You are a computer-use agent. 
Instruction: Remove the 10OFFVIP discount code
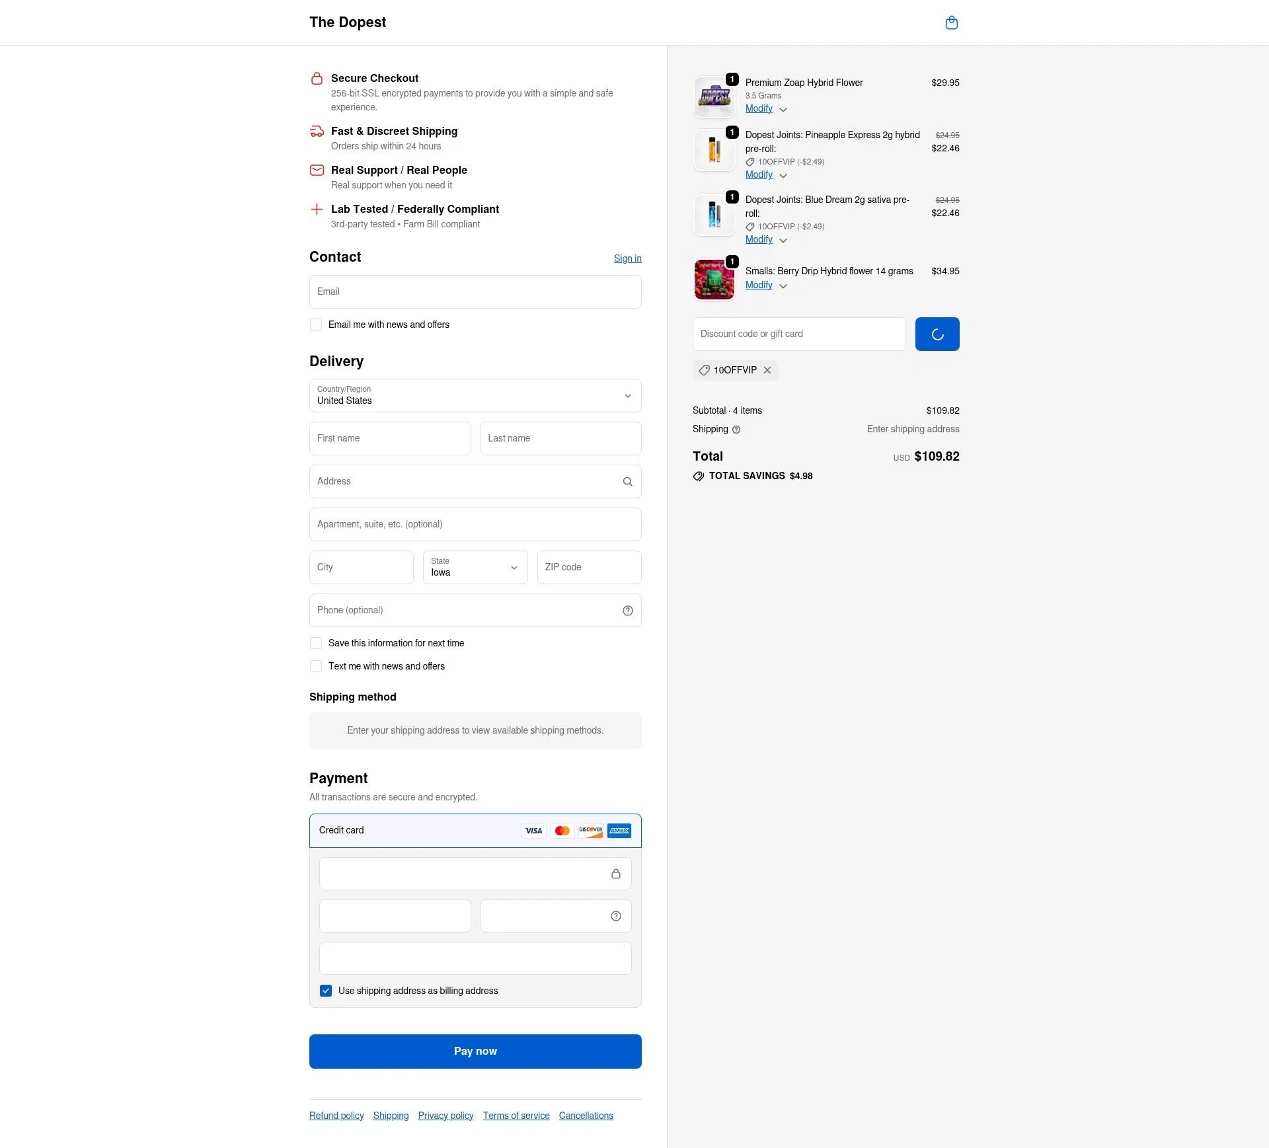click(x=767, y=370)
